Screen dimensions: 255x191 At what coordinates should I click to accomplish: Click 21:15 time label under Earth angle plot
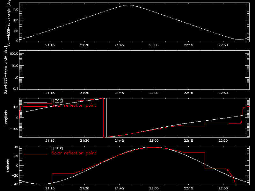click(50, 45)
